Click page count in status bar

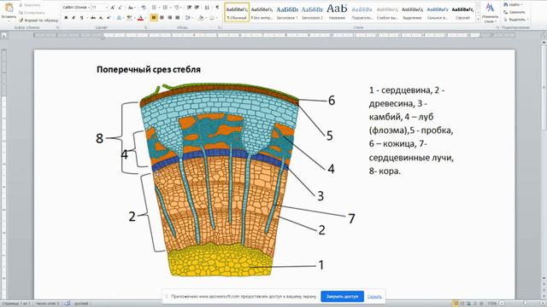15,304
